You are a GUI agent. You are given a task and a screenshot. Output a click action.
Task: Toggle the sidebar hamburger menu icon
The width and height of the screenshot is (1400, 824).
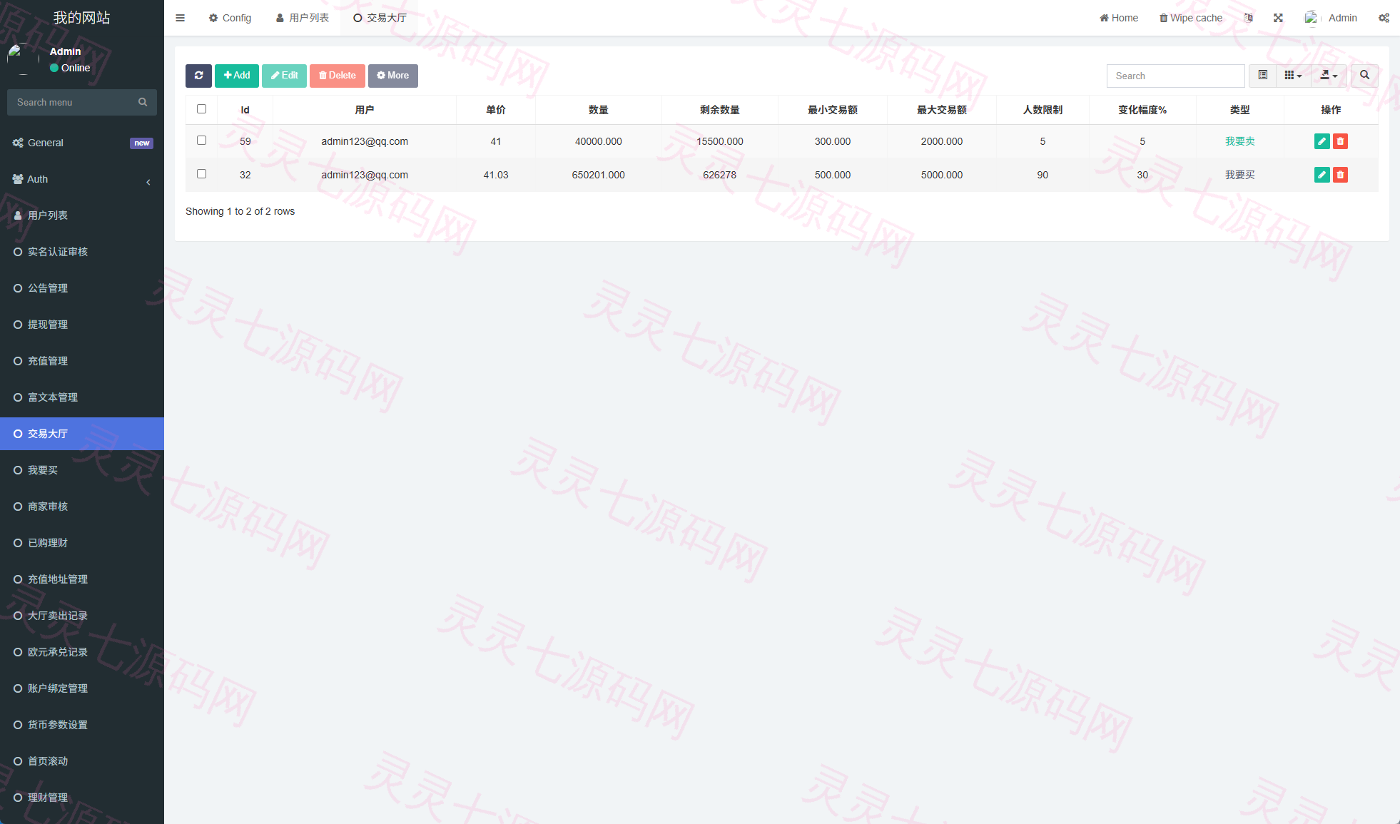pos(181,18)
